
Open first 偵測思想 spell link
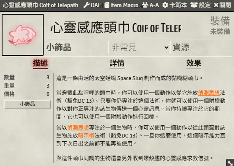coord(209,93)
